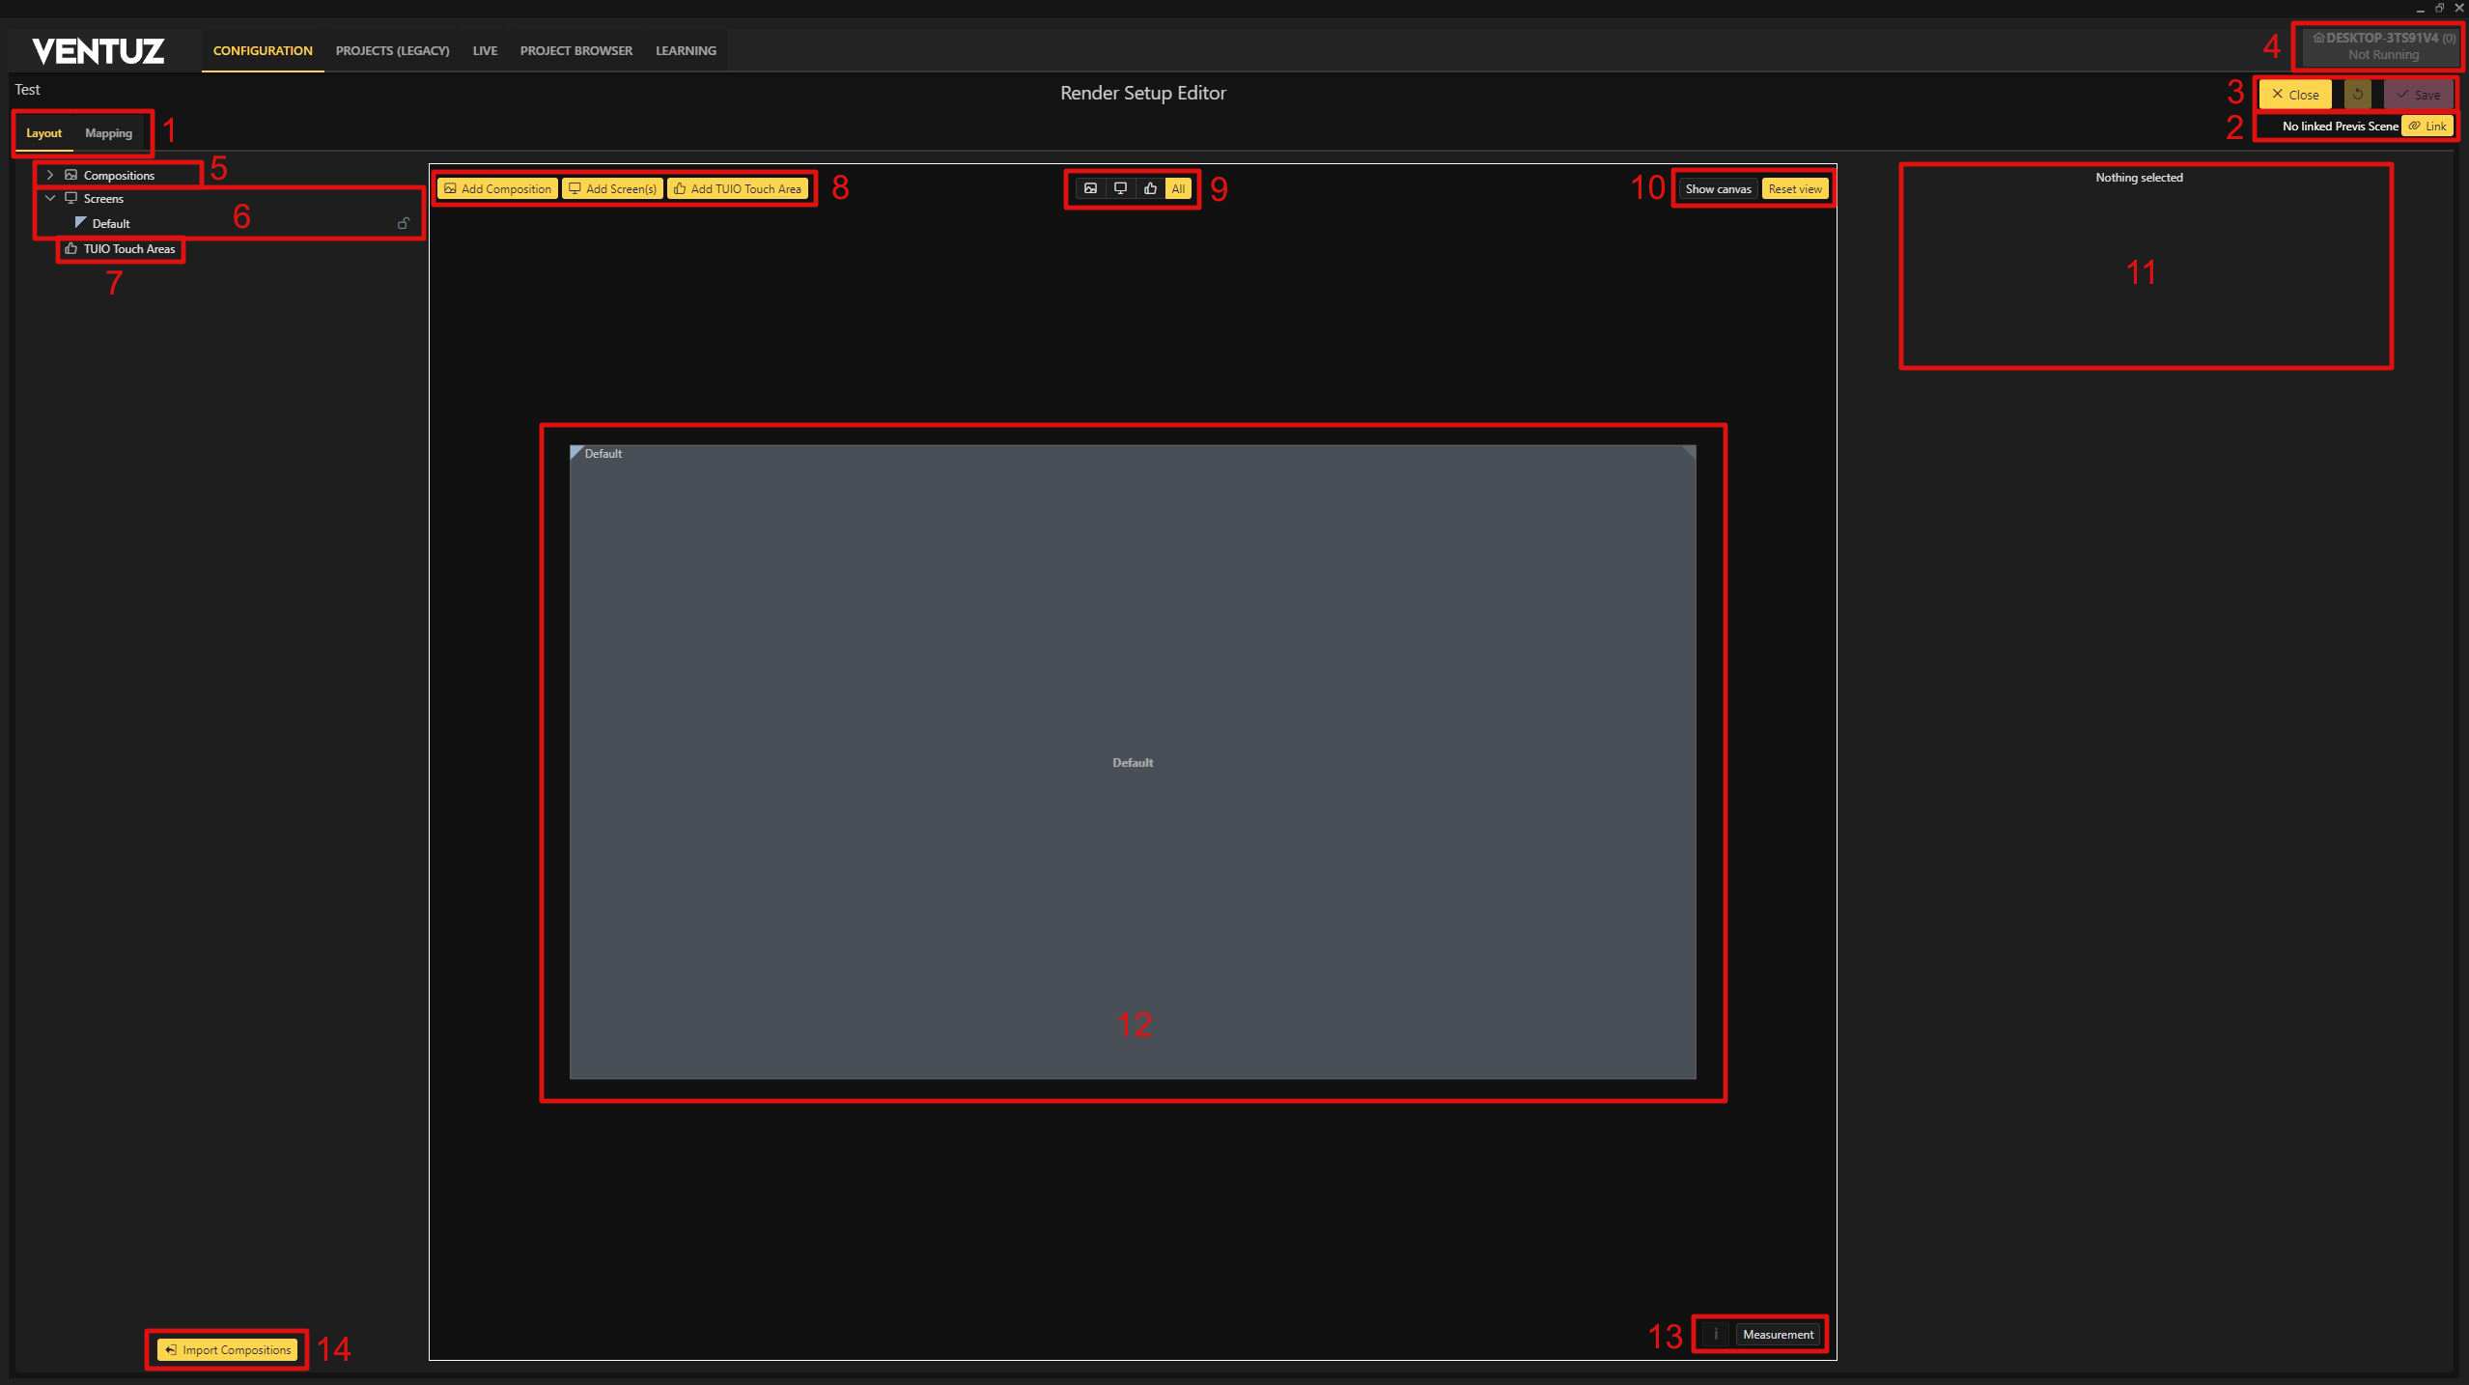Select TUIO Touch Areas tree item

pos(128,249)
